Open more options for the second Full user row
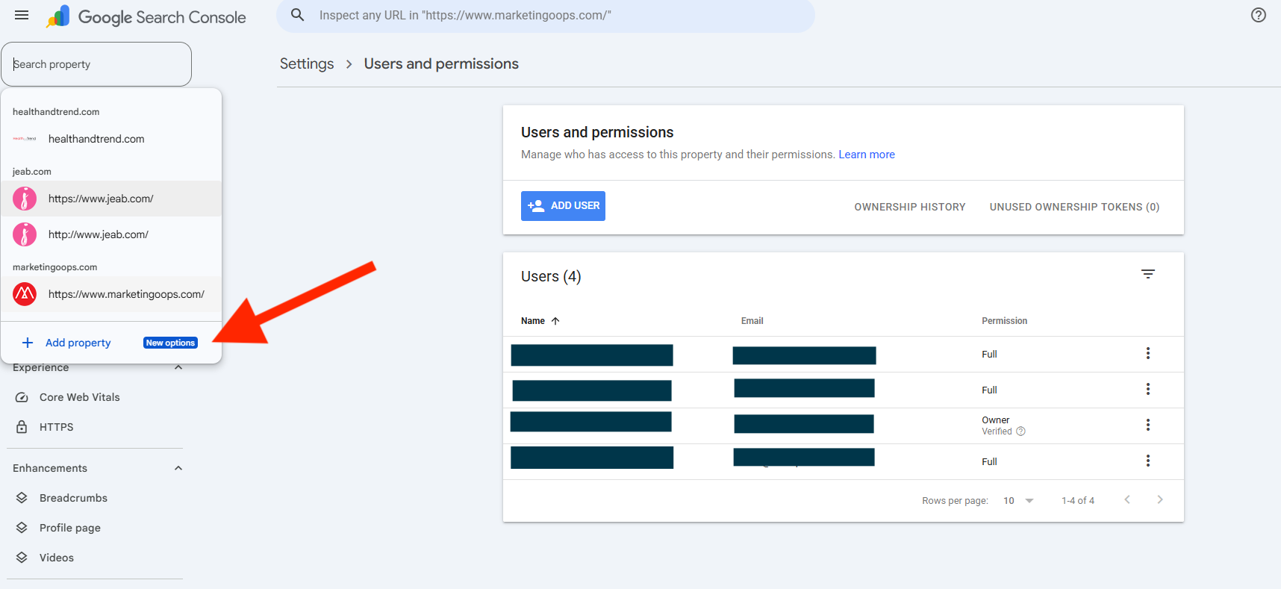The height and width of the screenshot is (589, 1281). tap(1148, 389)
